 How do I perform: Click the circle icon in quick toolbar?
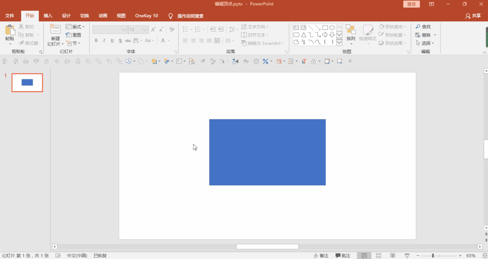pyautogui.click(x=256, y=61)
